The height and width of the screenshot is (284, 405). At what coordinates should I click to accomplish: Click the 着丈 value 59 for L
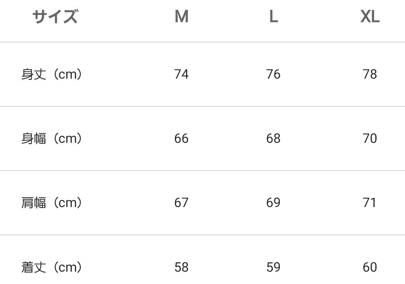[x=273, y=268]
